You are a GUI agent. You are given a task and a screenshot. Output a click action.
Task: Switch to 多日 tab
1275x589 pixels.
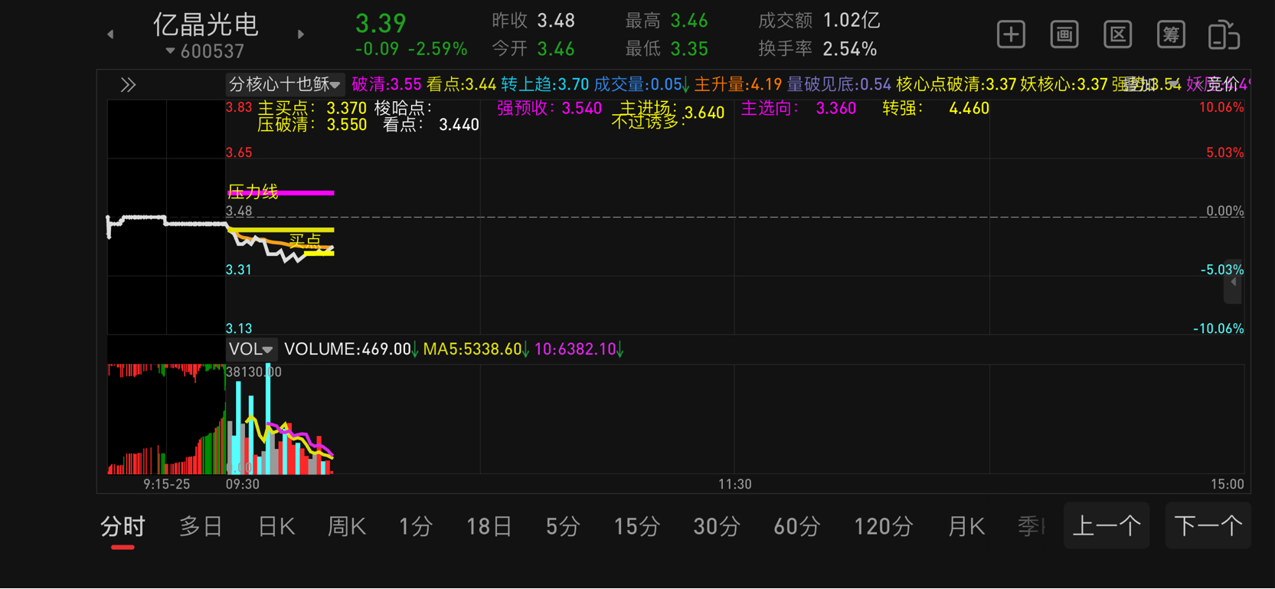click(x=201, y=527)
